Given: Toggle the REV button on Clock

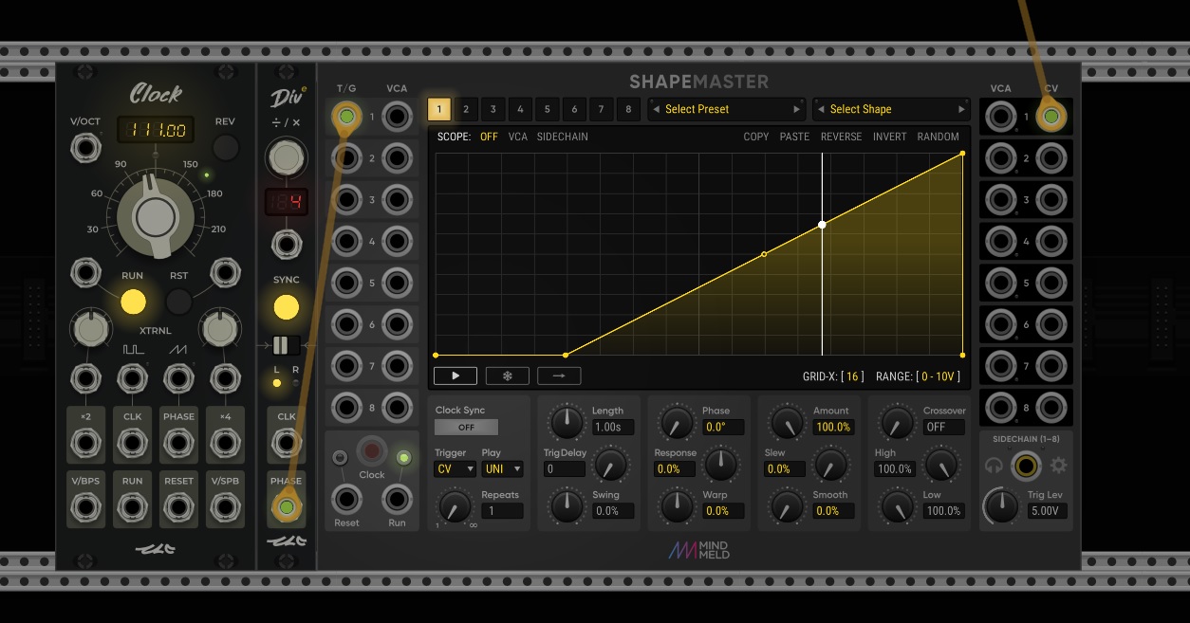Looking at the screenshot, I should 225,147.
